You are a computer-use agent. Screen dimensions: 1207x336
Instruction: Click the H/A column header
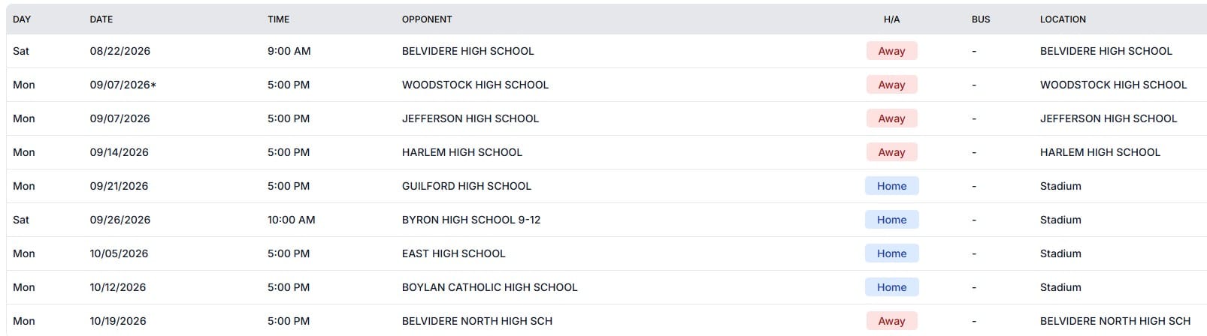tap(891, 19)
